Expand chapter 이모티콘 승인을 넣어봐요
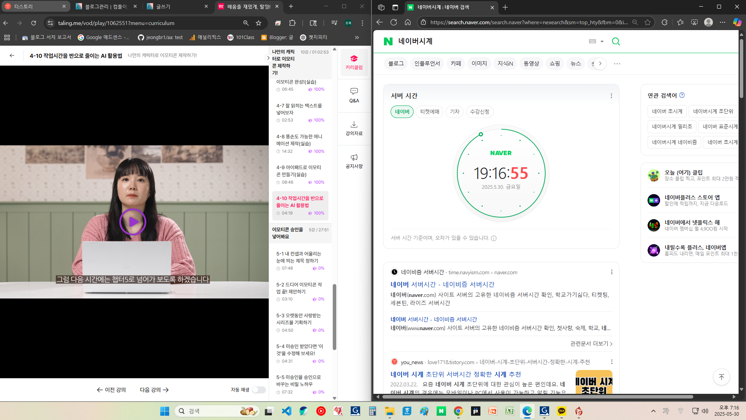746x420 pixels. coord(300,233)
